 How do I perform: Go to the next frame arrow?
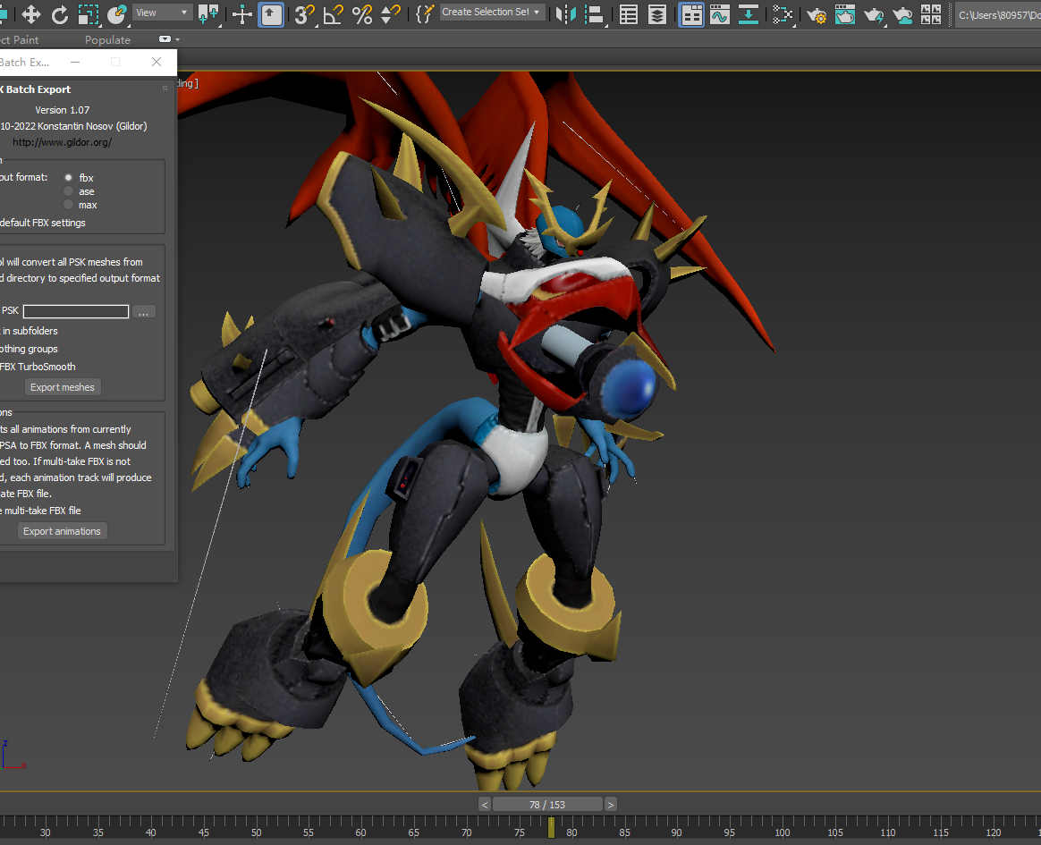[610, 805]
